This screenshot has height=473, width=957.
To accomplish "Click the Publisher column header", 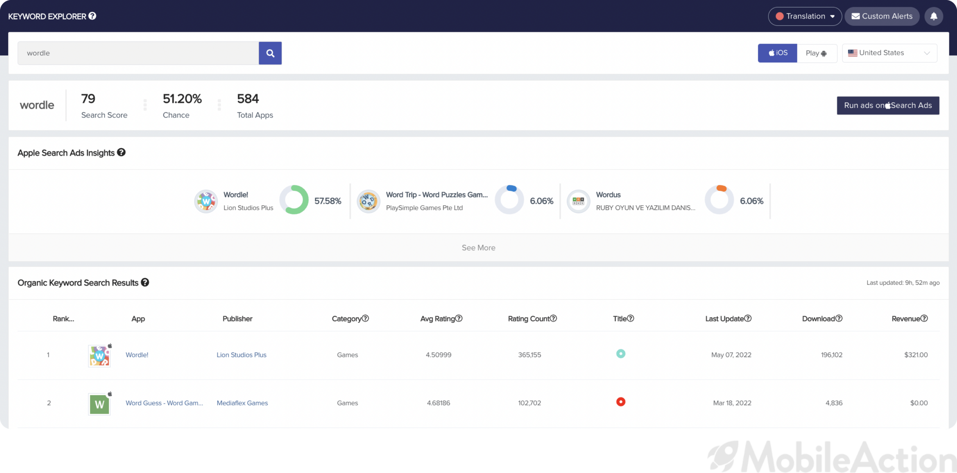I will [x=237, y=319].
